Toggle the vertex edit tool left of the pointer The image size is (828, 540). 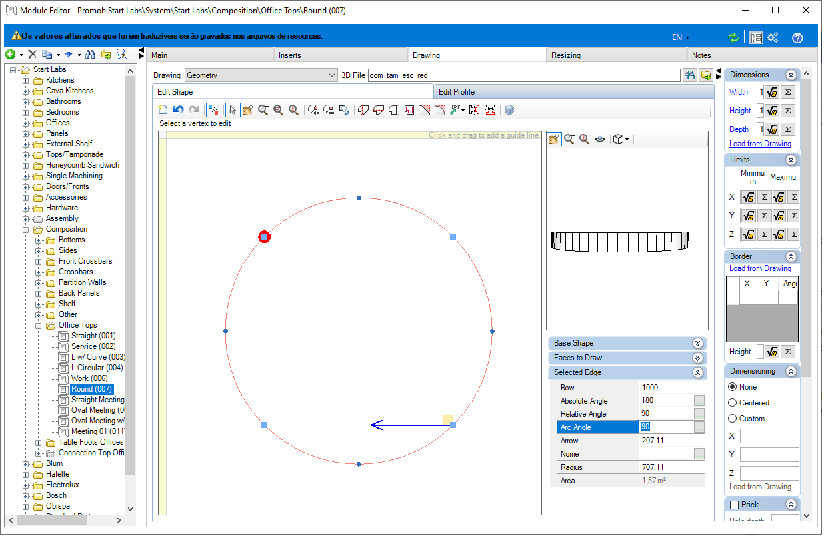click(214, 110)
